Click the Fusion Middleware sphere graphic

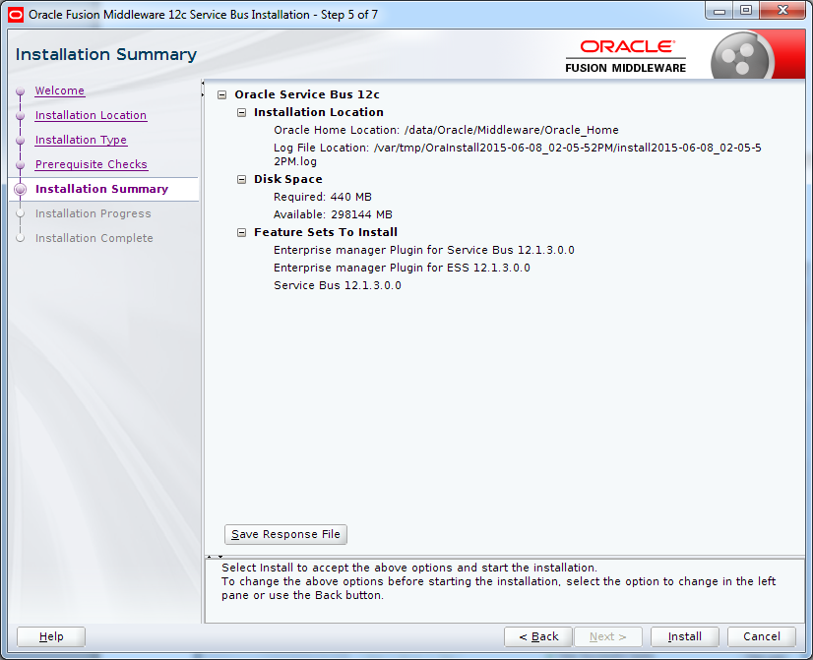(x=741, y=57)
